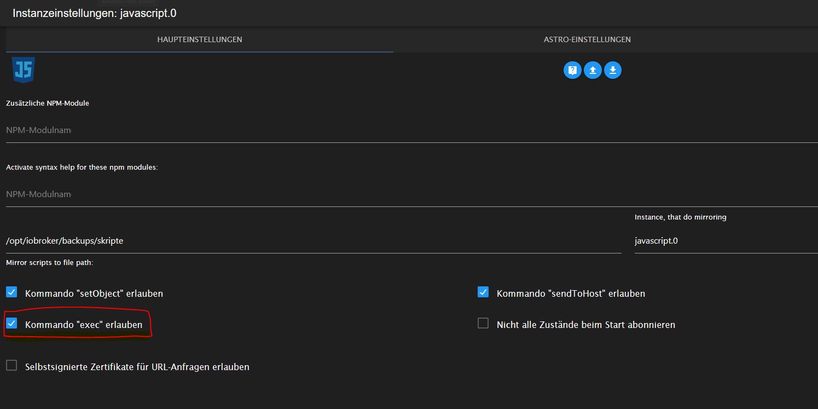Click "Activate syntax help for these npm modules" label
This screenshot has width=818, height=409.
(x=82, y=167)
